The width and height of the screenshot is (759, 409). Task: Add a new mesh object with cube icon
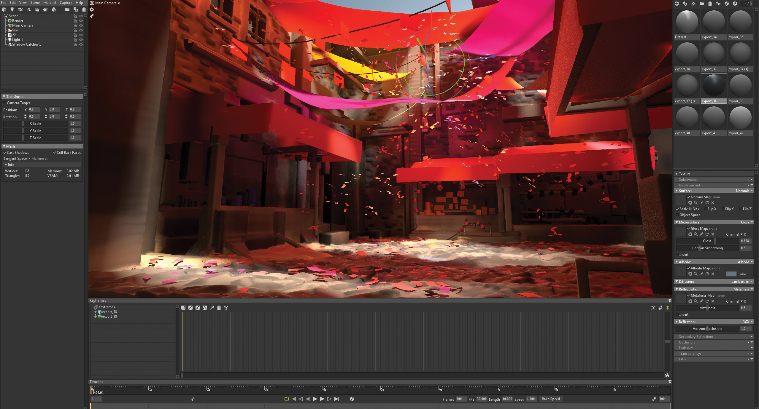[x=4, y=9]
